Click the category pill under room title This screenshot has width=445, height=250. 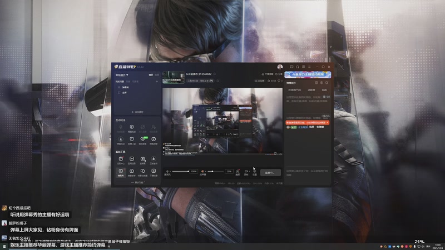200,81
